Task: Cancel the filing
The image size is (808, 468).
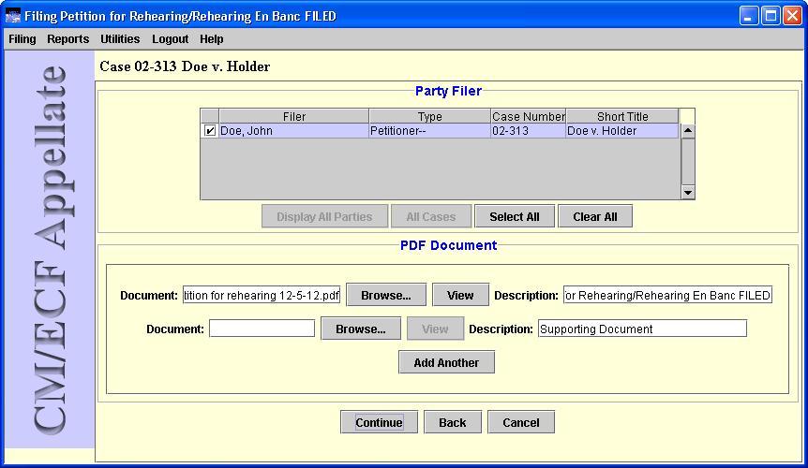Action: coord(521,422)
